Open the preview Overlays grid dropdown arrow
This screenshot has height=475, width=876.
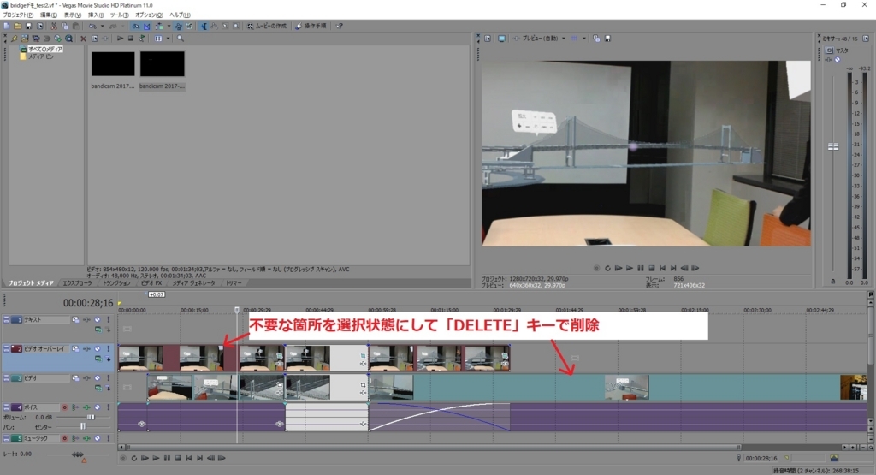point(583,39)
